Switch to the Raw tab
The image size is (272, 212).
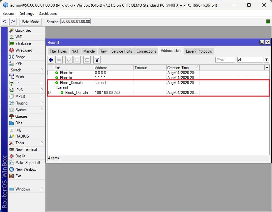coord(103,51)
